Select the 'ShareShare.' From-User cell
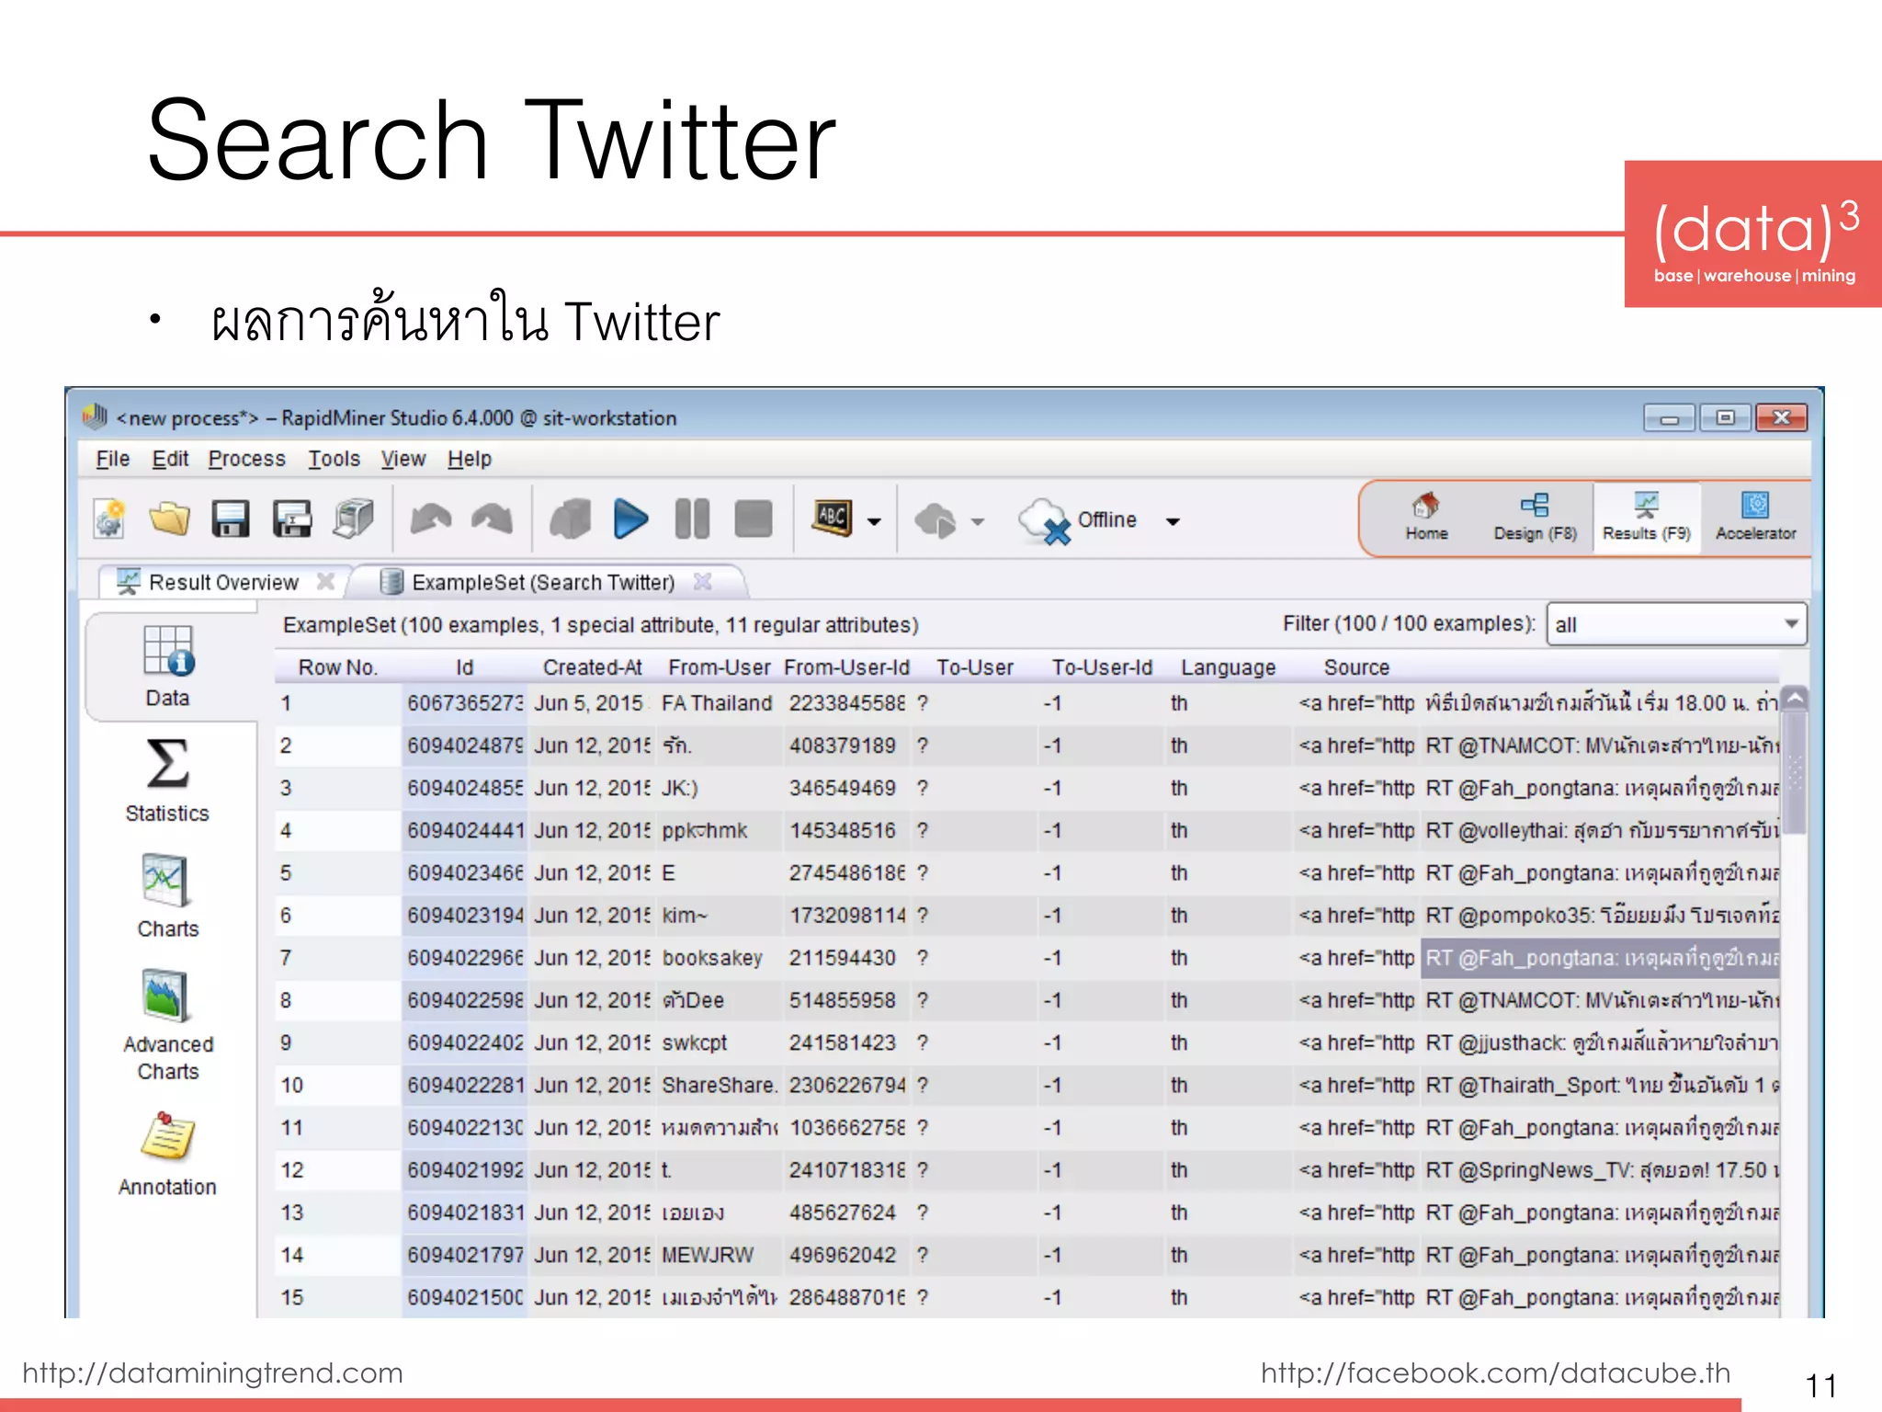Screen dimensions: 1882x1412 click(x=719, y=1085)
